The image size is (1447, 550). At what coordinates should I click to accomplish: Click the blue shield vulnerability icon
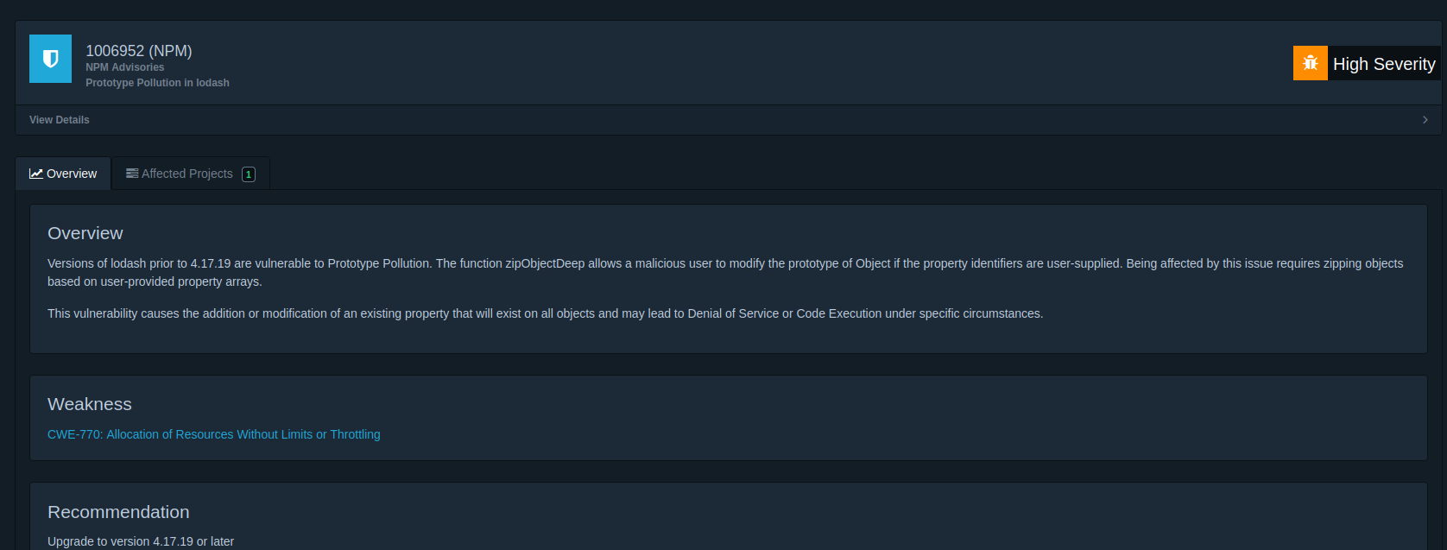[50, 59]
